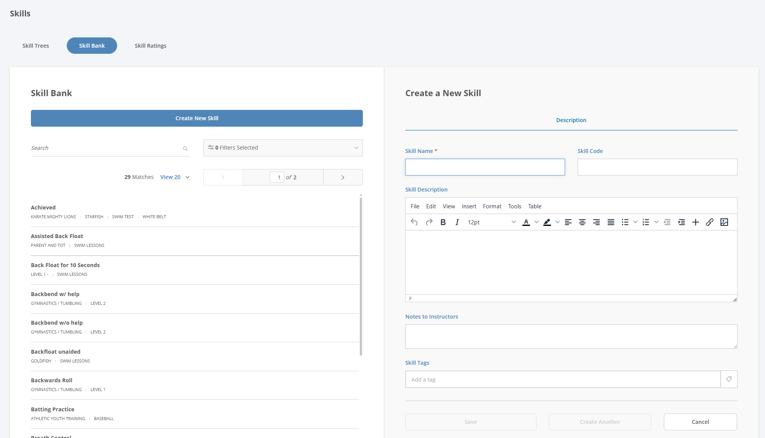Open the font size 12pt dropdown
The height and width of the screenshot is (438, 765).
[491, 222]
